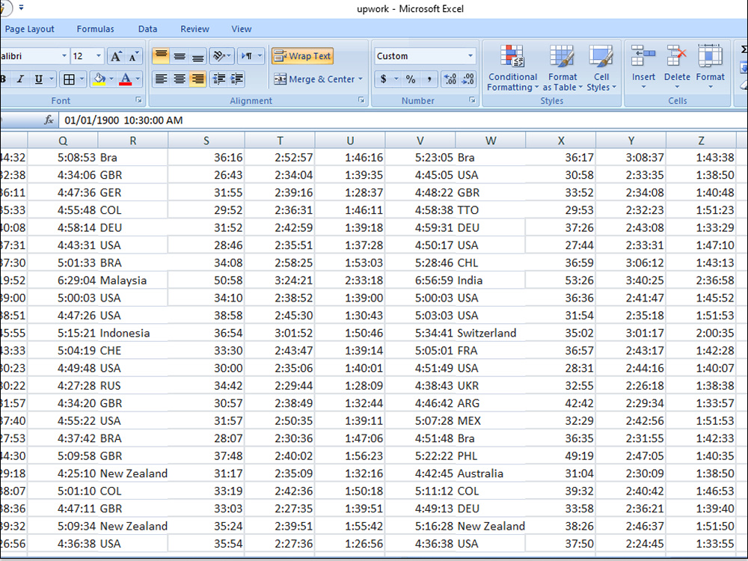Screen dimensions: 748x561
Task: Click the Insert Function fx button
Action: pyautogui.click(x=48, y=120)
